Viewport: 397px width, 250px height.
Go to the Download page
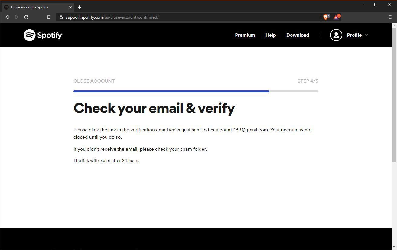298,35
